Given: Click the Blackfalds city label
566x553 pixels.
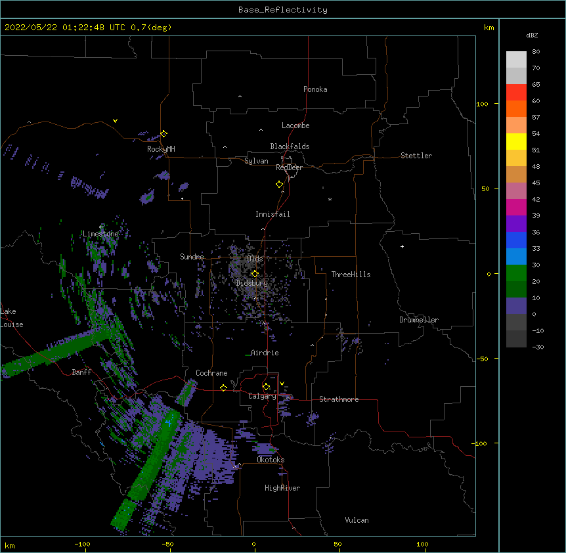Looking at the screenshot, I should point(290,146).
